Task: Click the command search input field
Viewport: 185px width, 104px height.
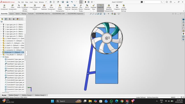Action: coord(151,2)
